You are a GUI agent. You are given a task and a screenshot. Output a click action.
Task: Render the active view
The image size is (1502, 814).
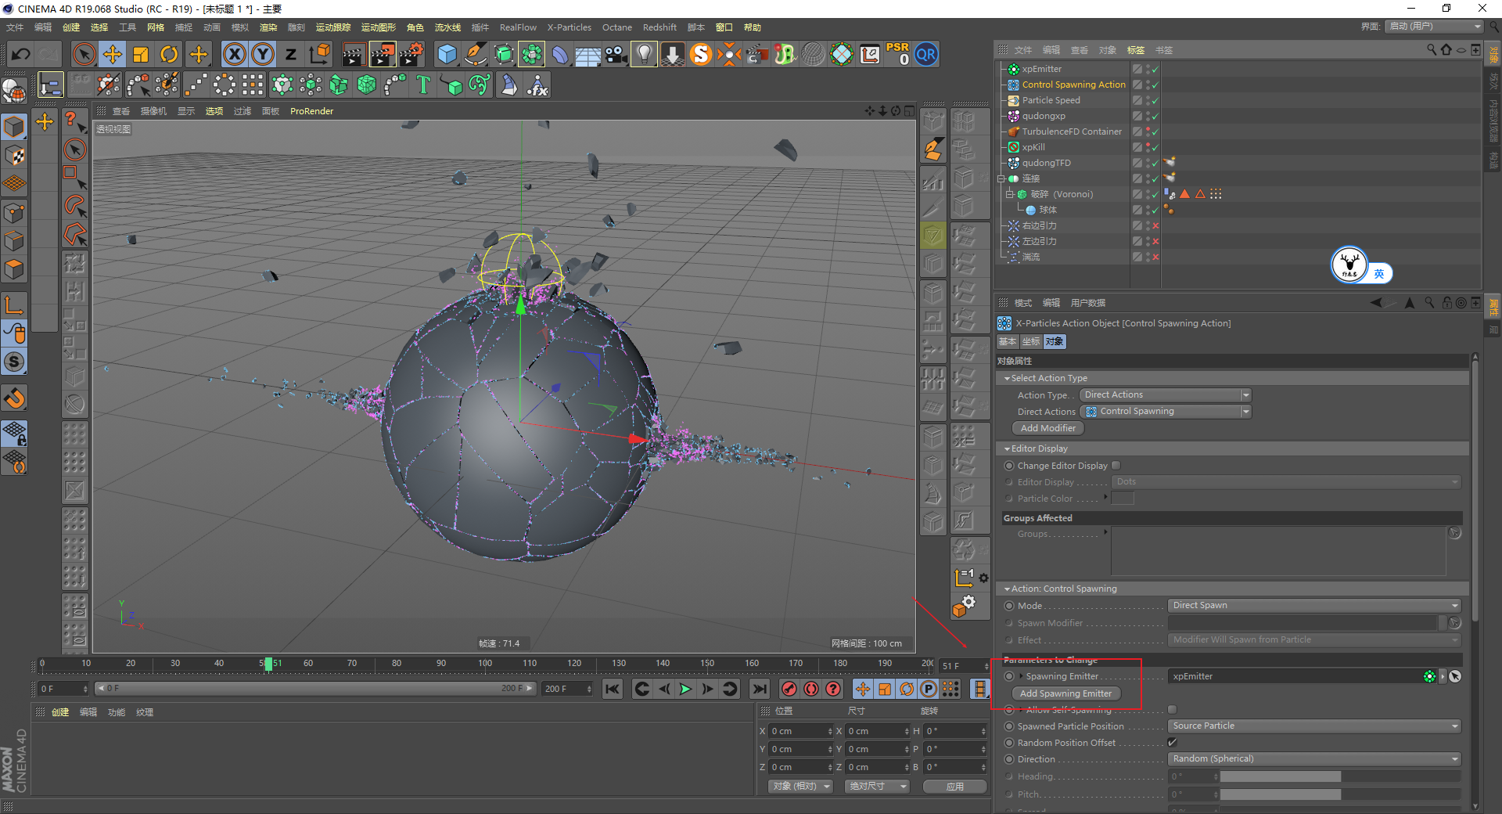[354, 55]
